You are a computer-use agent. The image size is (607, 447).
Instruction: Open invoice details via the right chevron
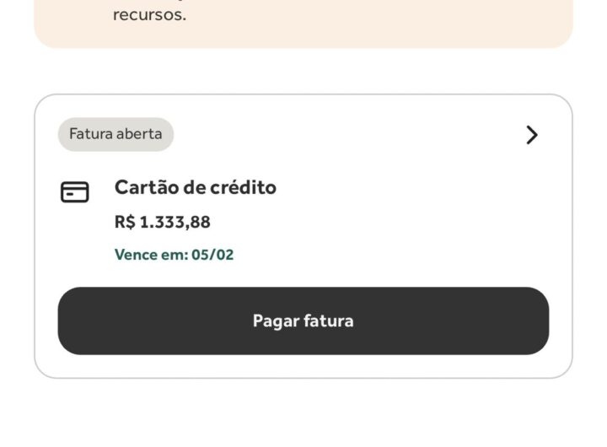[x=532, y=135]
